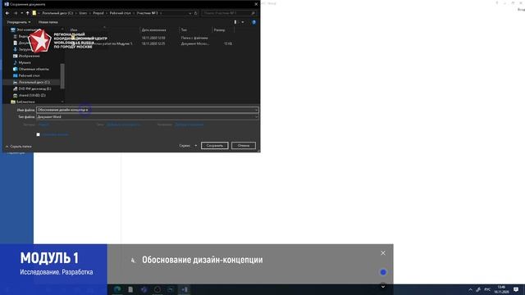
Task: Select the shared network drive (Z:) in the tree
Action: click(30, 95)
